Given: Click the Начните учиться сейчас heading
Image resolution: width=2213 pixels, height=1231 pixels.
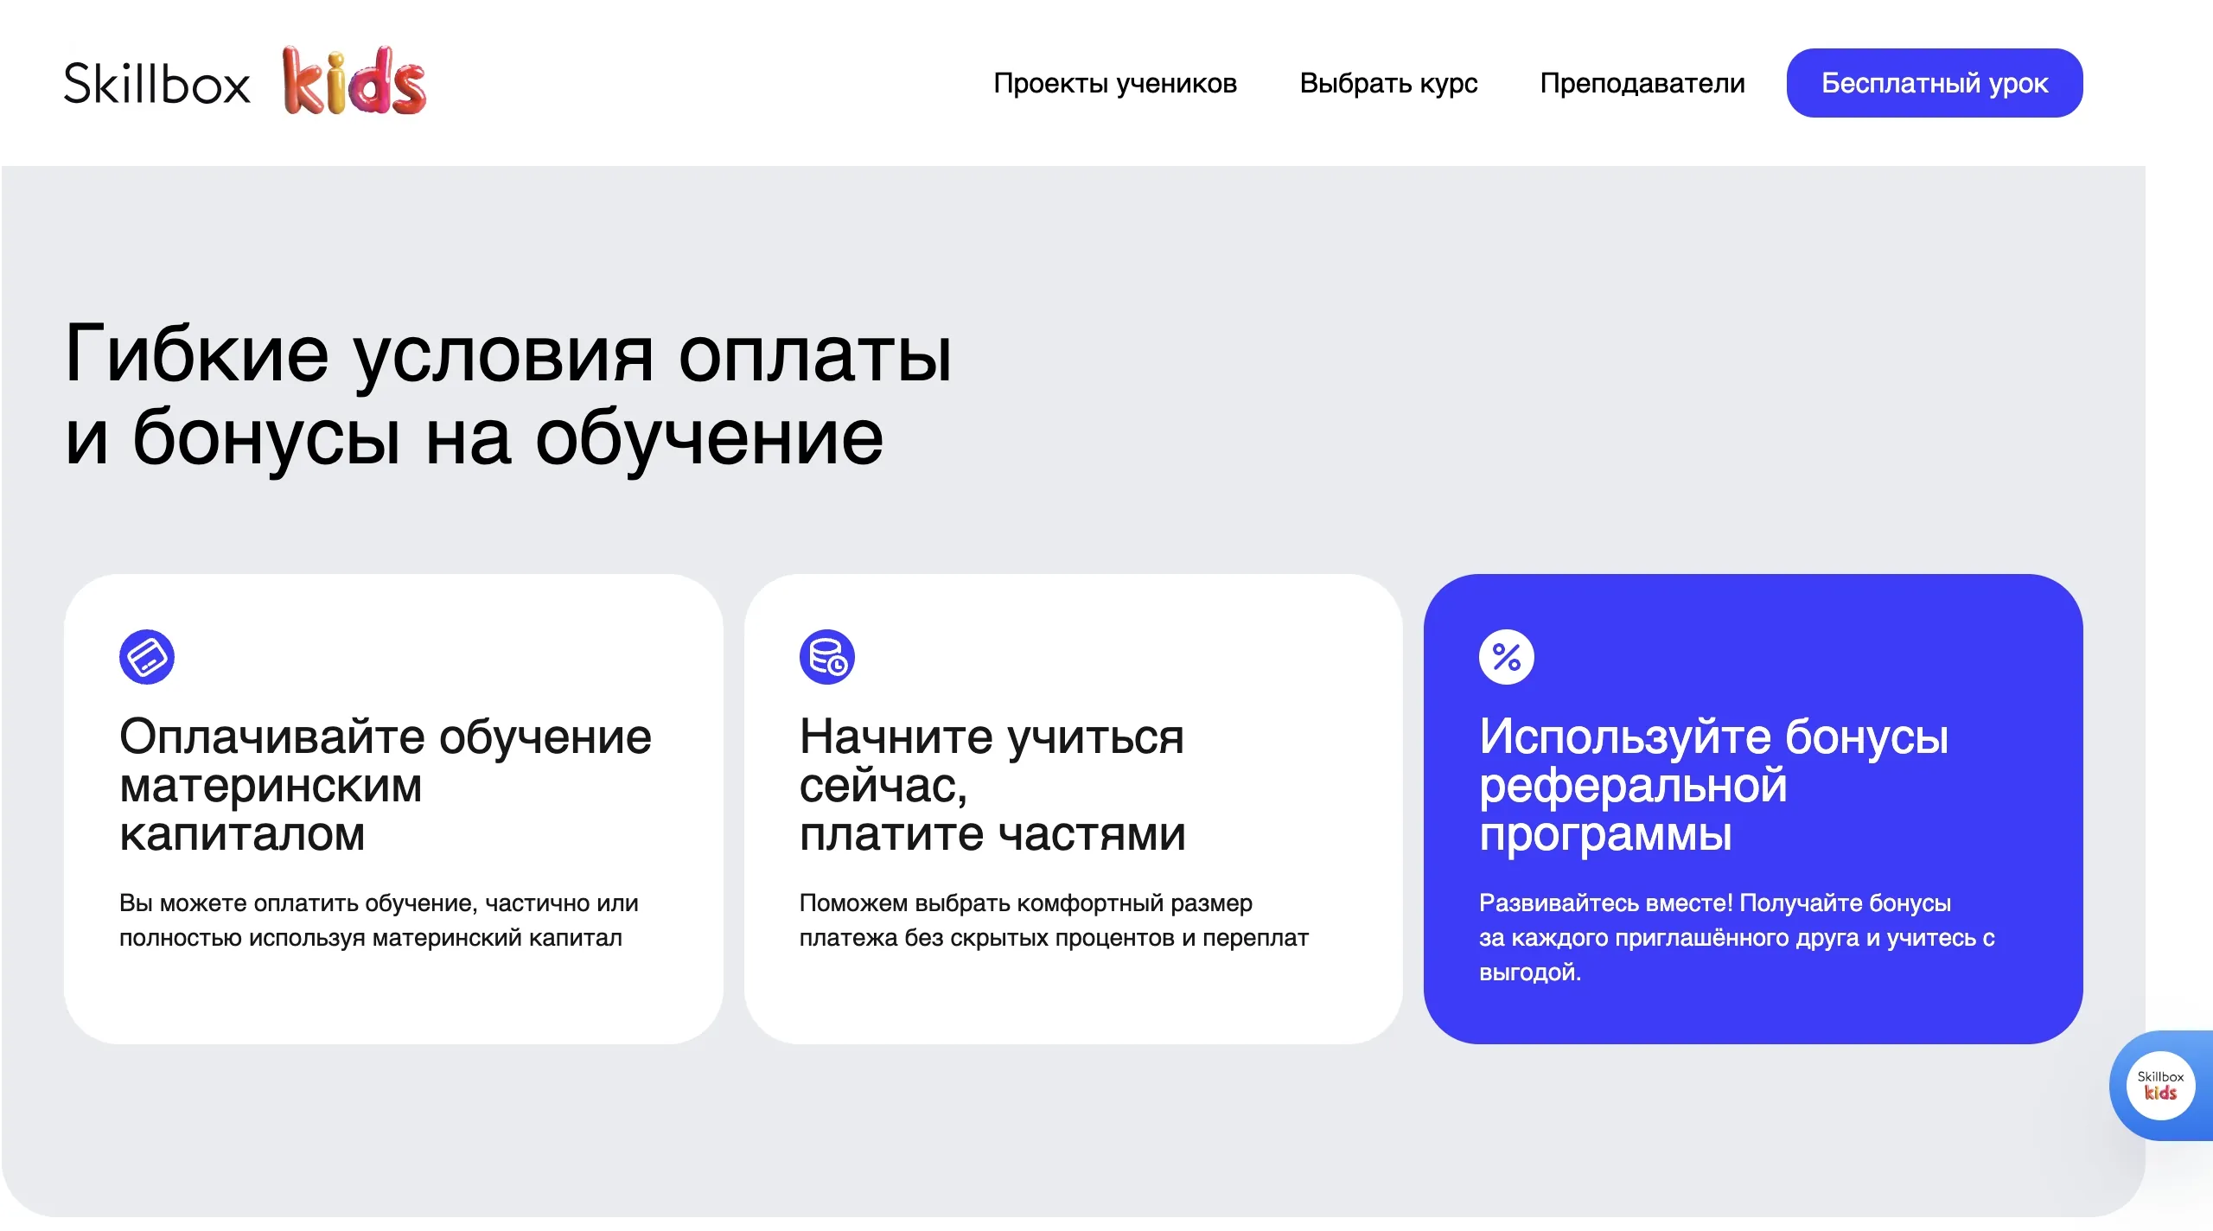Looking at the screenshot, I should click(x=992, y=785).
